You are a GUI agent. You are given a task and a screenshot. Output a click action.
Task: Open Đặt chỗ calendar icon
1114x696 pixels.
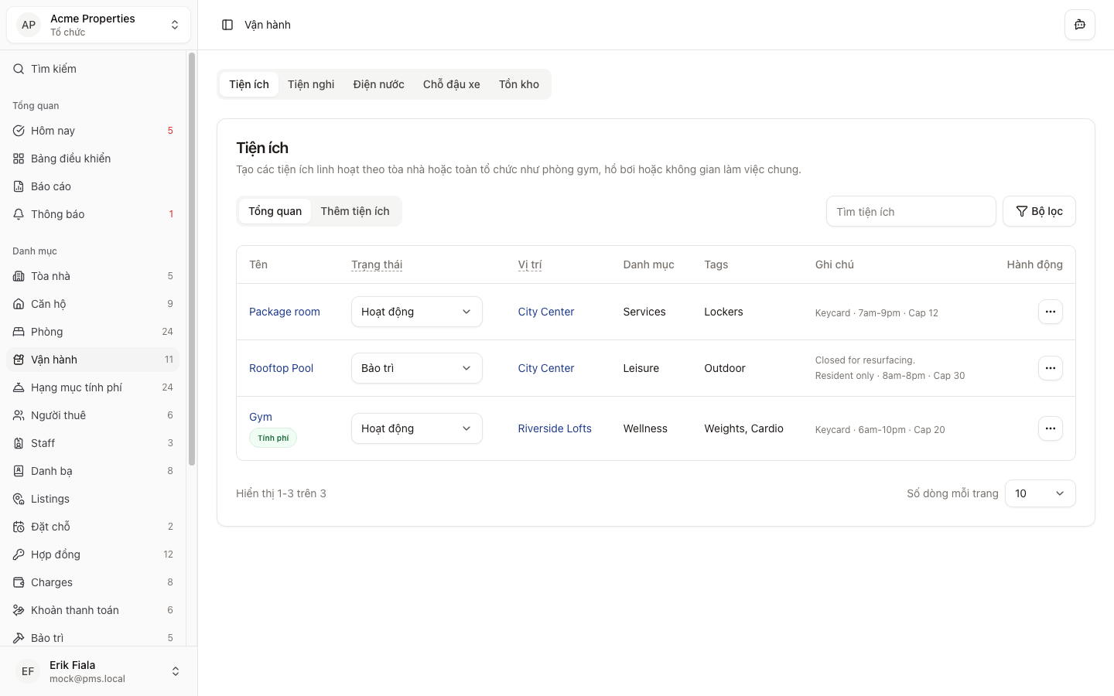pos(19,527)
